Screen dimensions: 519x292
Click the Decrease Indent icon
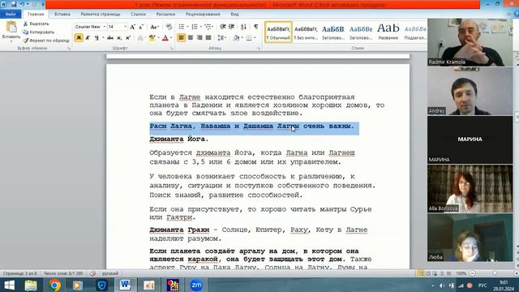[x=223, y=27]
